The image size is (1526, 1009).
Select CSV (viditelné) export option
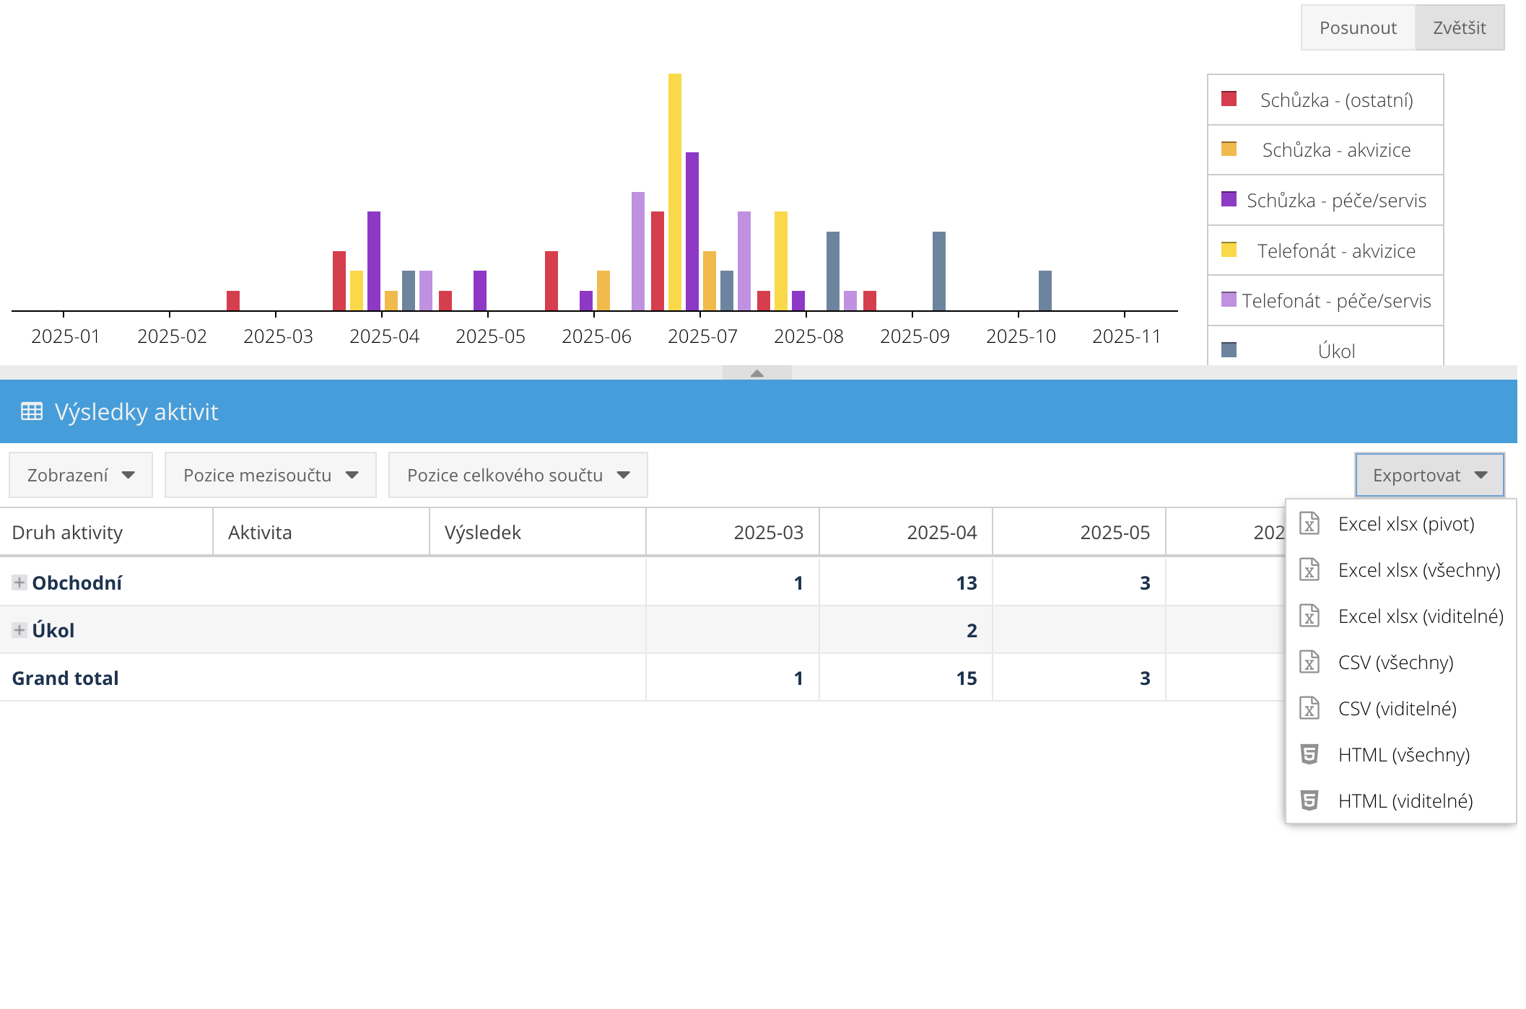click(x=1397, y=708)
